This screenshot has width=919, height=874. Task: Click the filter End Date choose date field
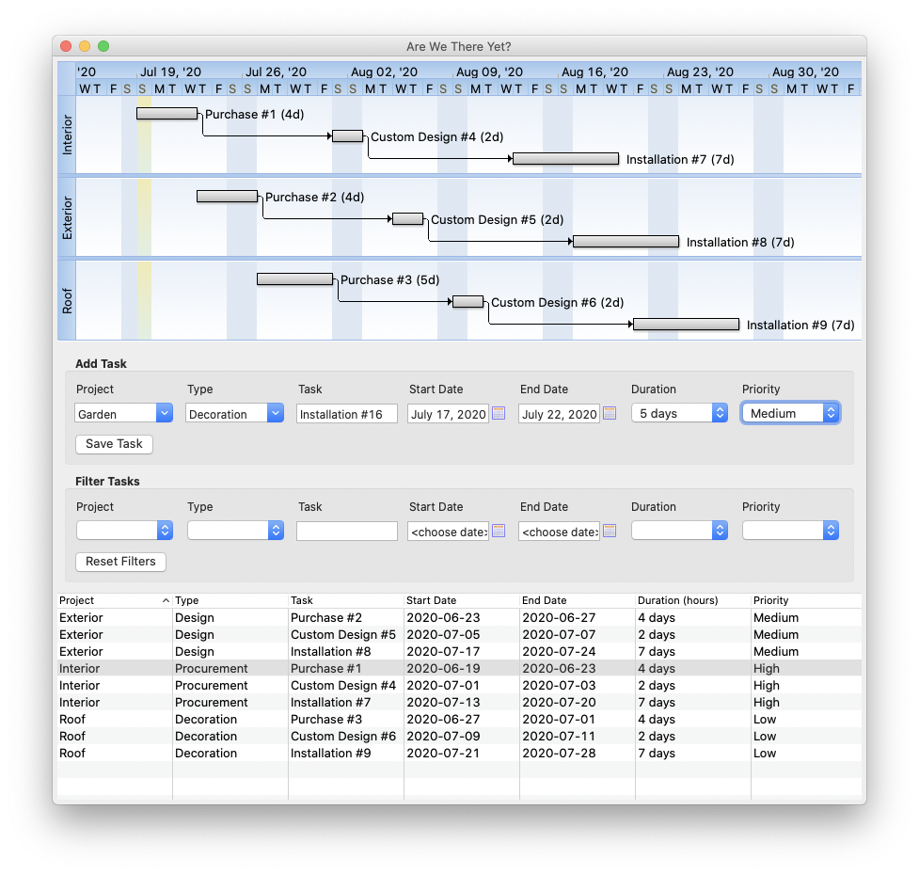pyautogui.click(x=559, y=532)
